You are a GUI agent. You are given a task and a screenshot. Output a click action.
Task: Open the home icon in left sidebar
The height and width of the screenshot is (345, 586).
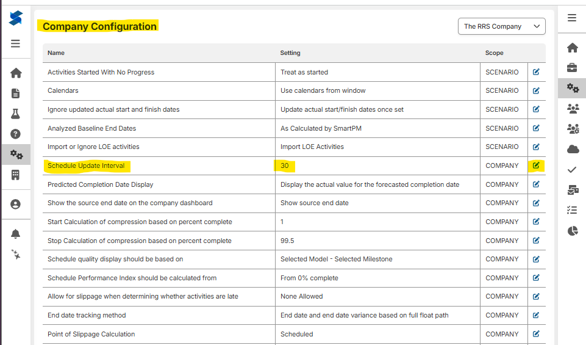pyautogui.click(x=16, y=73)
